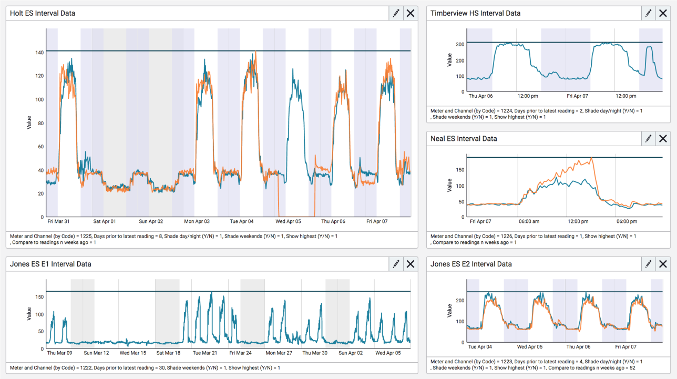
Task: Click the highest-value line at 140 in Holt chart
Action: tap(158, 51)
